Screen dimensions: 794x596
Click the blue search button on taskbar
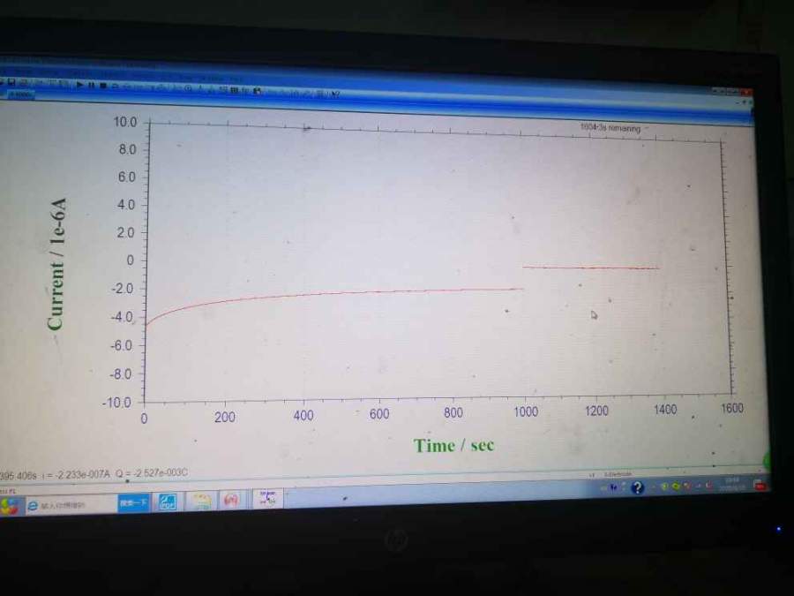tap(134, 502)
